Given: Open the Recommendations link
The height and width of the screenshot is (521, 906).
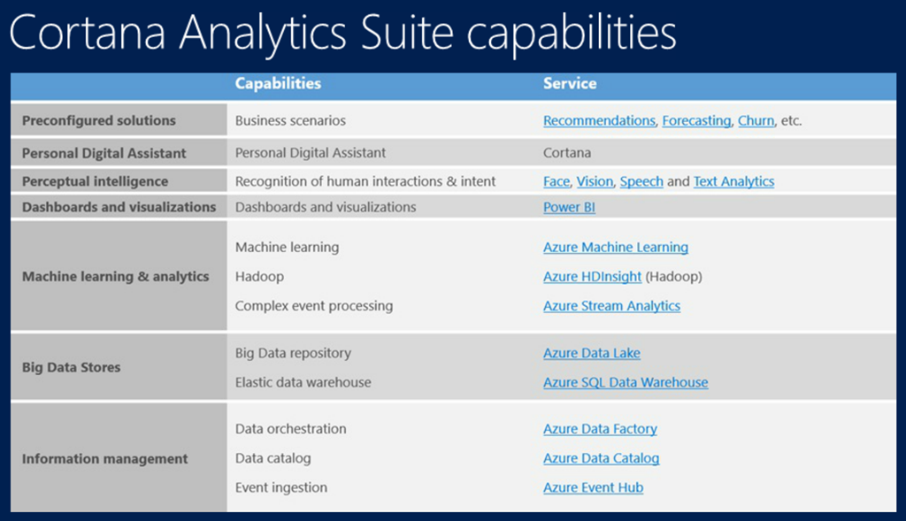Looking at the screenshot, I should pyautogui.click(x=599, y=120).
